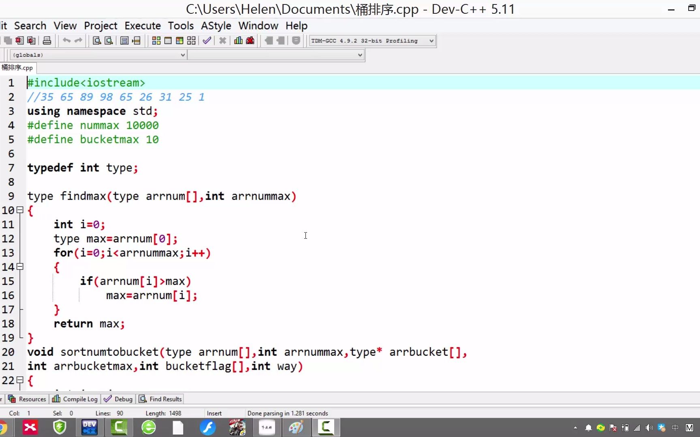The image size is (700, 437).
Task: Collapse the code block at line 14
Action: [20, 267]
